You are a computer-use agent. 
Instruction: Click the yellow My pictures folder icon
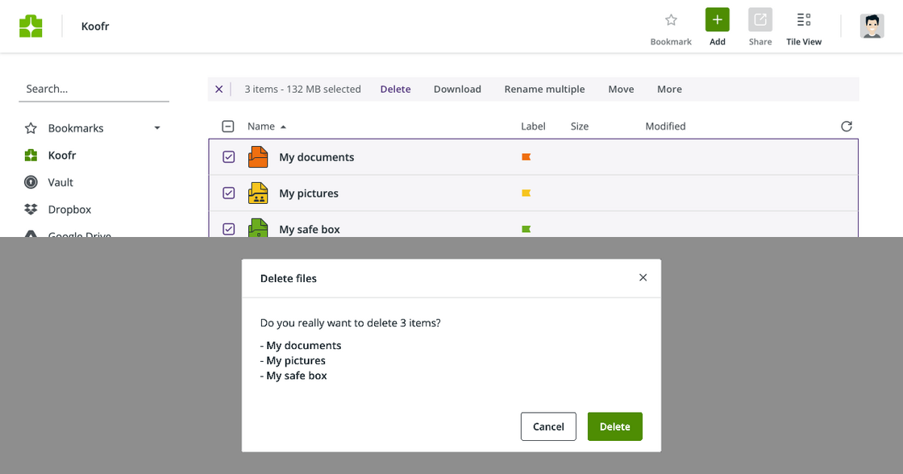tap(258, 193)
